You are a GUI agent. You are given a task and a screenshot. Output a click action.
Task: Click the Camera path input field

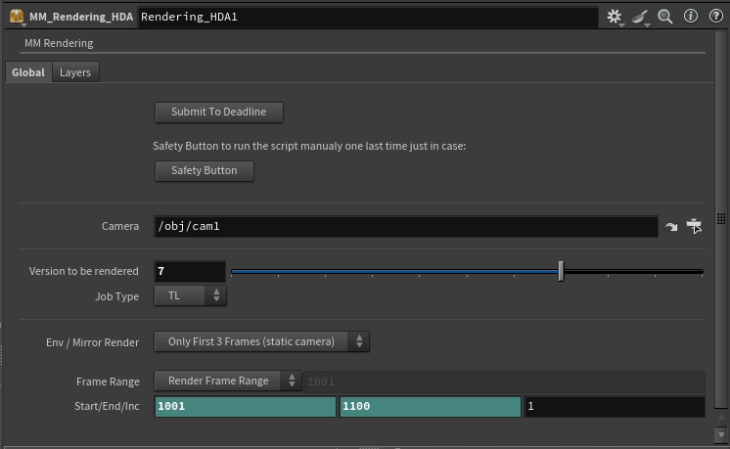tap(405, 226)
